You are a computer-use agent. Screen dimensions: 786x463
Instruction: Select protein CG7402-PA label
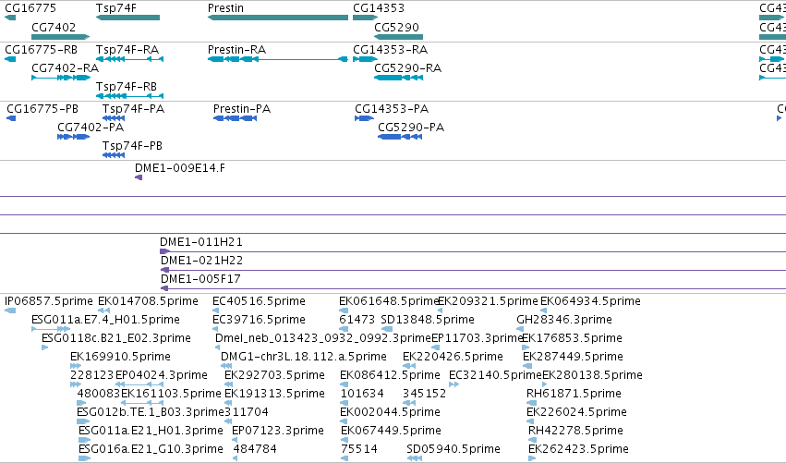tap(91, 128)
